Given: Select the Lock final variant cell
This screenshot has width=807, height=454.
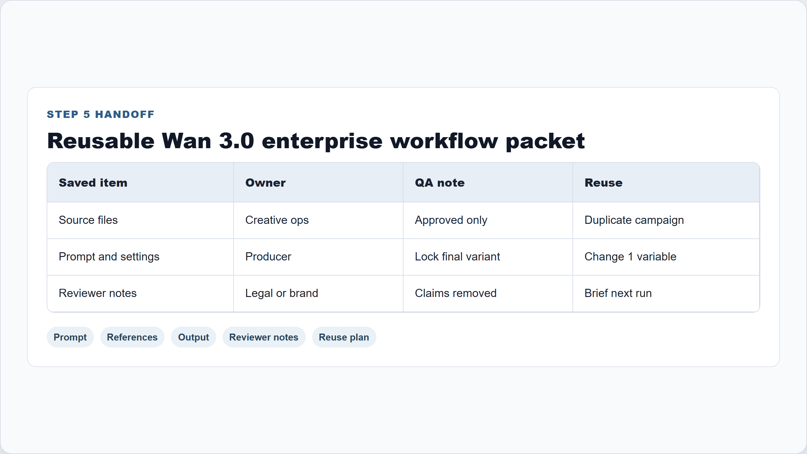Looking at the screenshot, I should pos(488,257).
